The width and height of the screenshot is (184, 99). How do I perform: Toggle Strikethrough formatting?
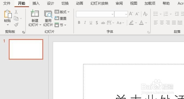(103, 23)
